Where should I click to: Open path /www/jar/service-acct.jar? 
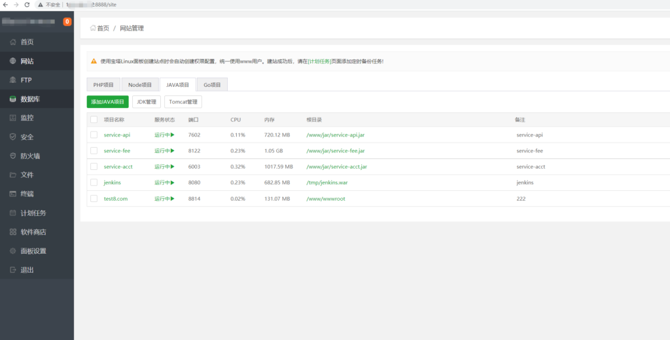(337, 167)
